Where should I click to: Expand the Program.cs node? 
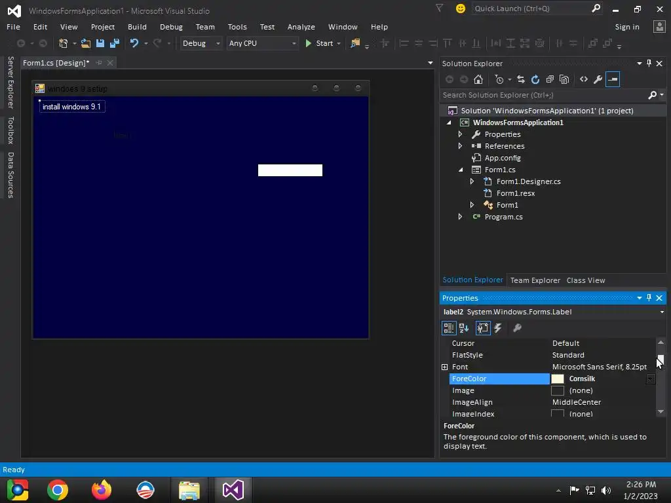(460, 217)
